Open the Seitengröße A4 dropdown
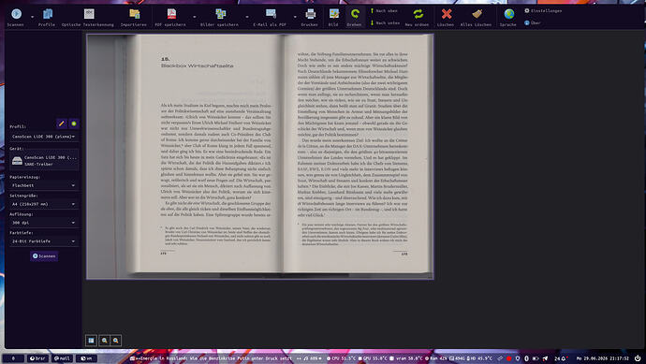Viewport: 646px width, 364px height. (x=44, y=204)
